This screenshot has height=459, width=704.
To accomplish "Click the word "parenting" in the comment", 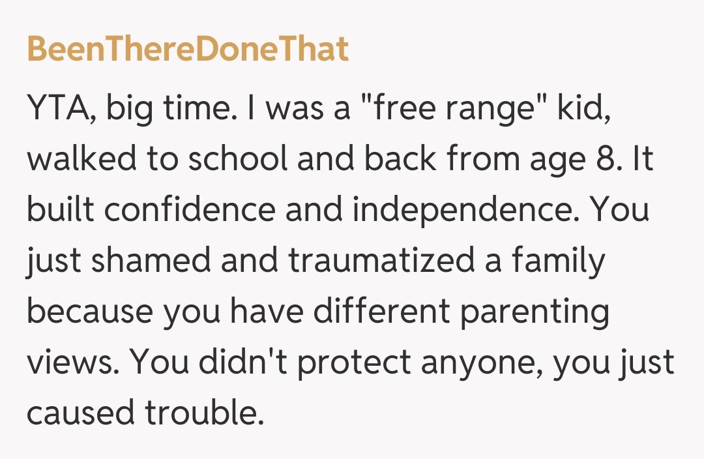I will click(535, 312).
